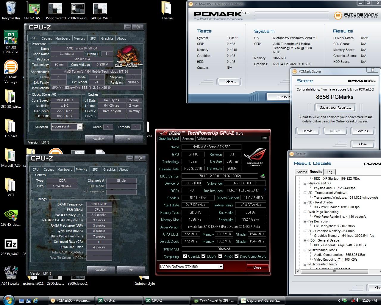Collapse the HDD - General Usage node
Viewport: 381px width, 305px height.
point(305,240)
